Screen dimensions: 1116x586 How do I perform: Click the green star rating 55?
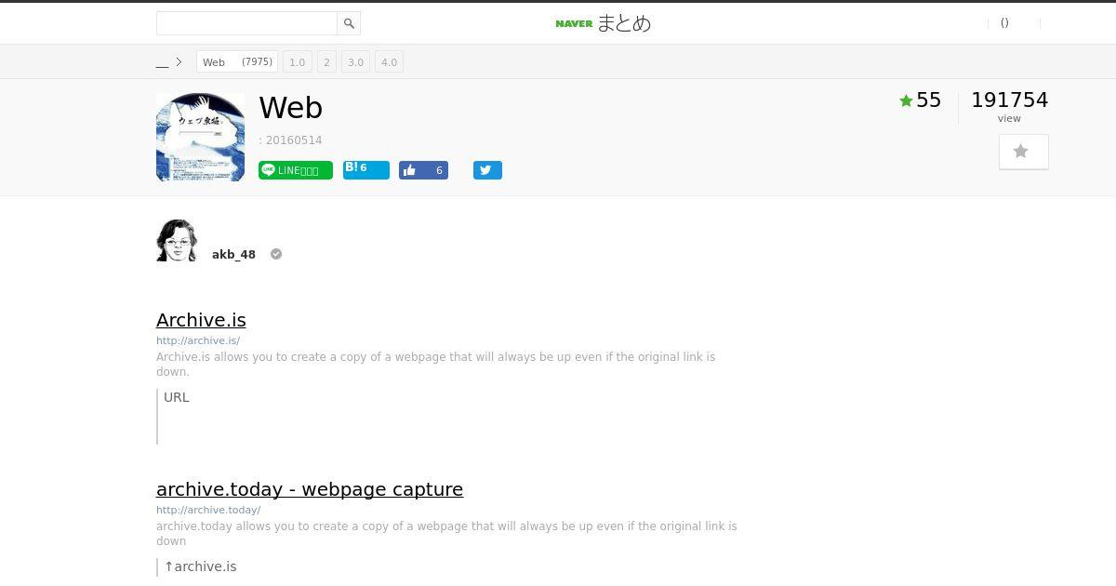coord(921,100)
